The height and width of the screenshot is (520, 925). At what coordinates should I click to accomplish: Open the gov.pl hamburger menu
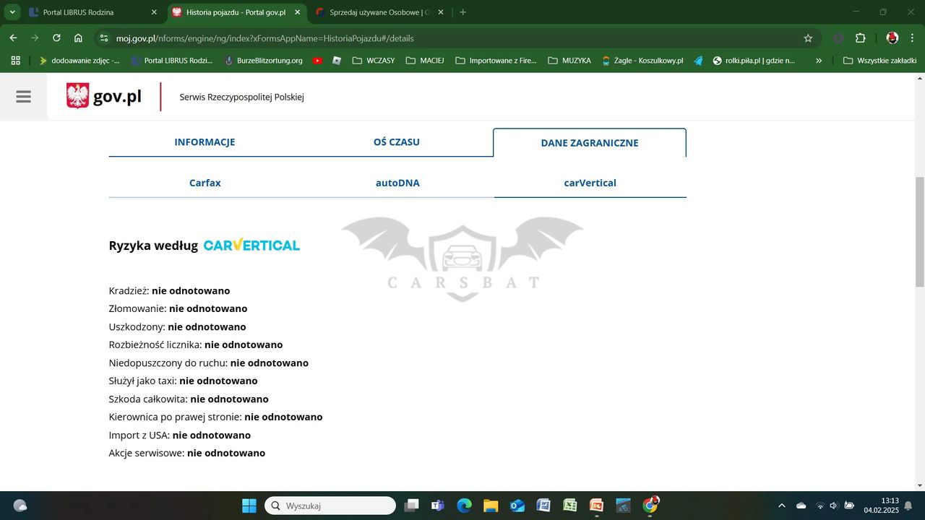point(23,96)
